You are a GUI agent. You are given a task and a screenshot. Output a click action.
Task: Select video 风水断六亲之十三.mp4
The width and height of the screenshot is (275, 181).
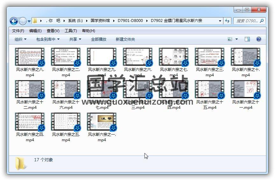138,94
